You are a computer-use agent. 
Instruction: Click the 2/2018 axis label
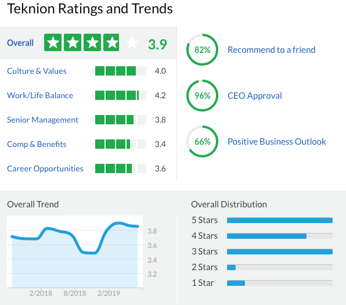click(x=41, y=293)
